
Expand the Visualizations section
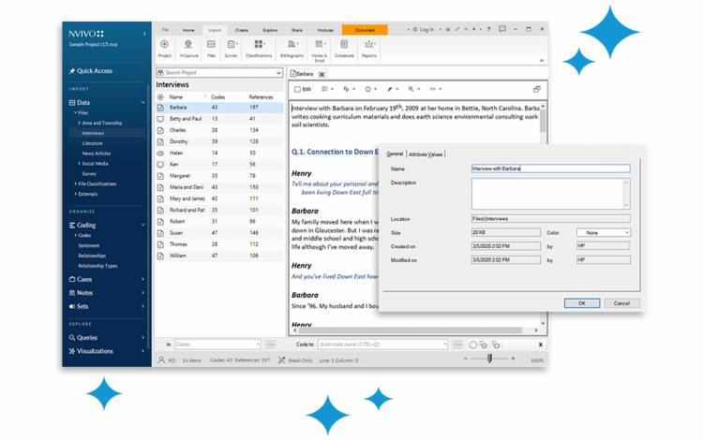[x=142, y=351]
